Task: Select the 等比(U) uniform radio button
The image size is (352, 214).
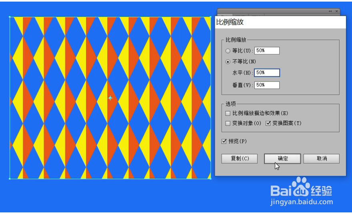Action: [228, 51]
